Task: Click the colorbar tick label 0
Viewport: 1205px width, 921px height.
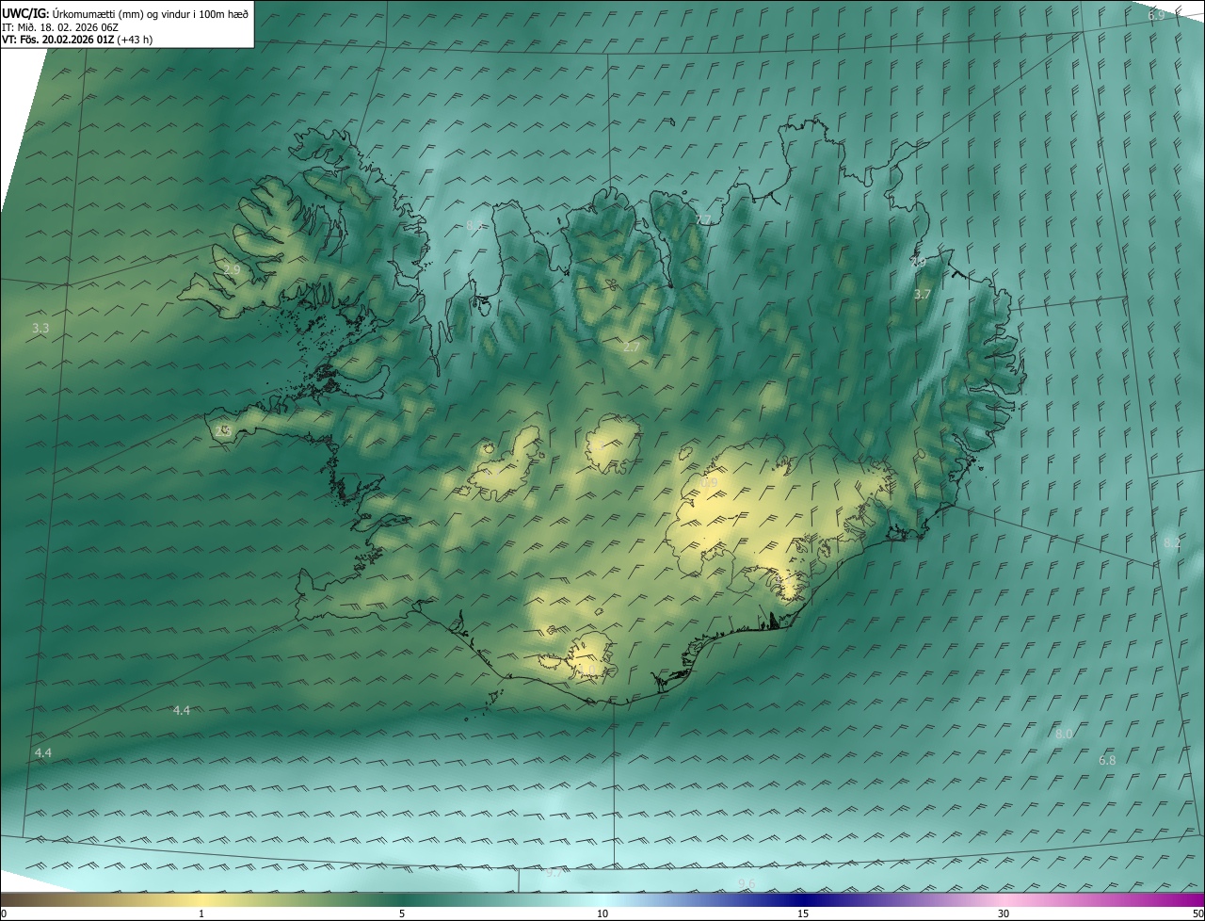Action: point(4,913)
